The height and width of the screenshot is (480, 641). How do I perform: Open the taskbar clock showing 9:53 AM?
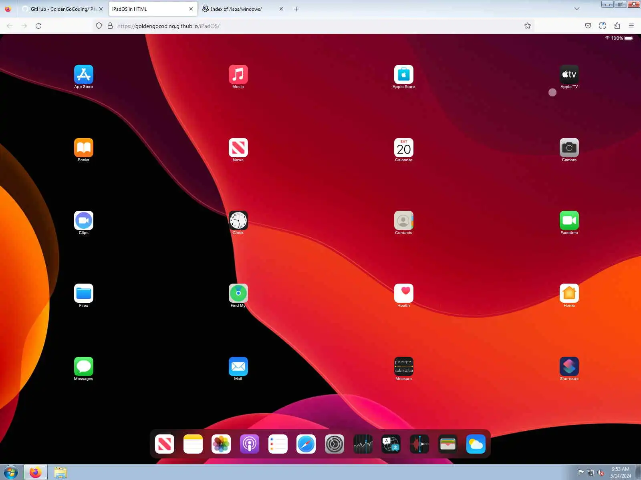(x=621, y=472)
